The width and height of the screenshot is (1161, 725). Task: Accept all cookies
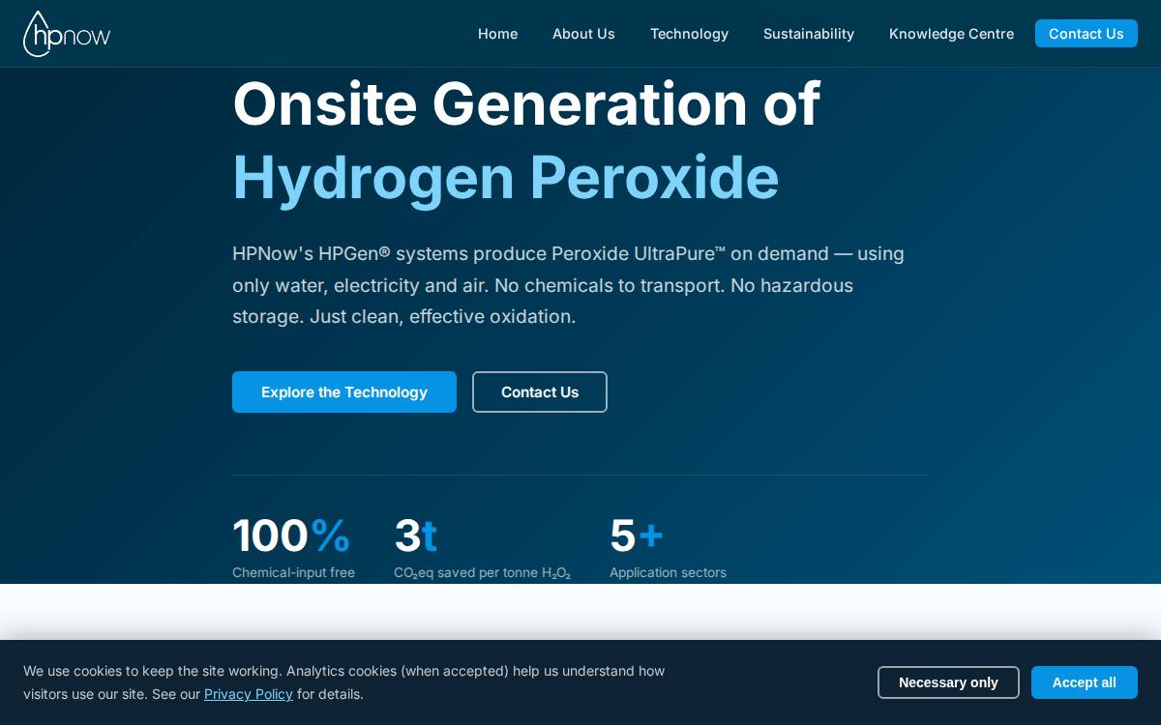pyautogui.click(x=1085, y=682)
